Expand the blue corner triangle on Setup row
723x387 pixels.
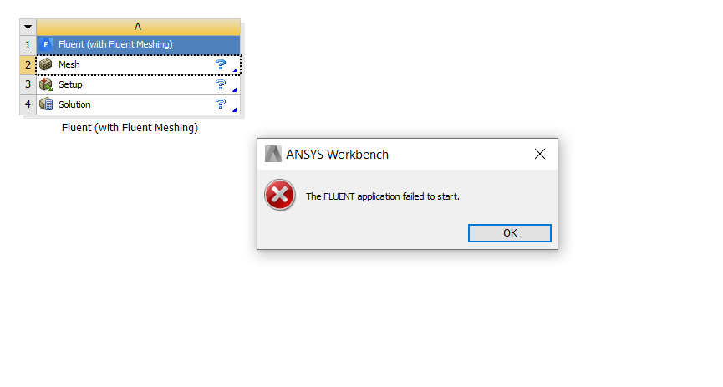[235, 89]
